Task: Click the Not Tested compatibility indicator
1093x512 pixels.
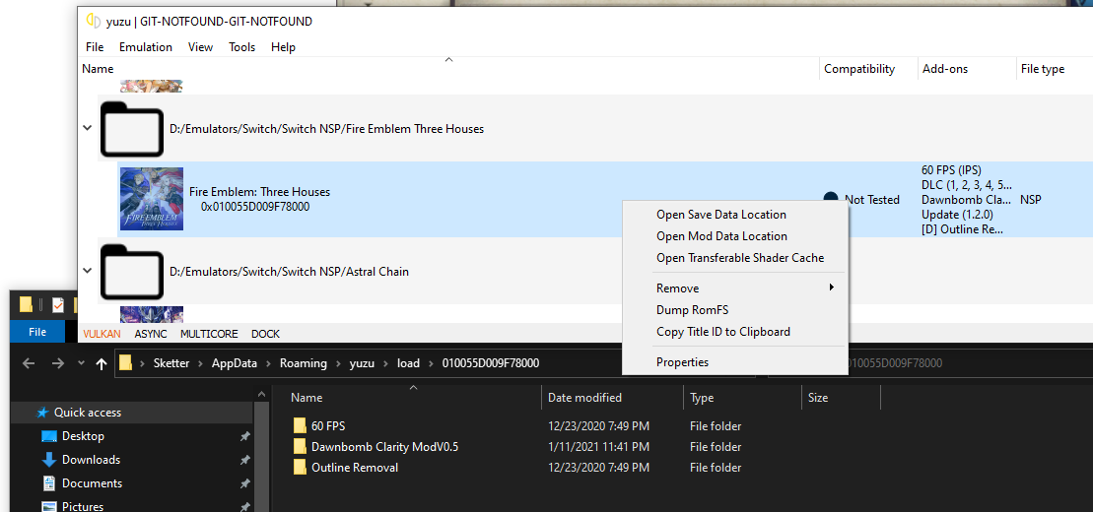Action: pyautogui.click(x=870, y=200)
